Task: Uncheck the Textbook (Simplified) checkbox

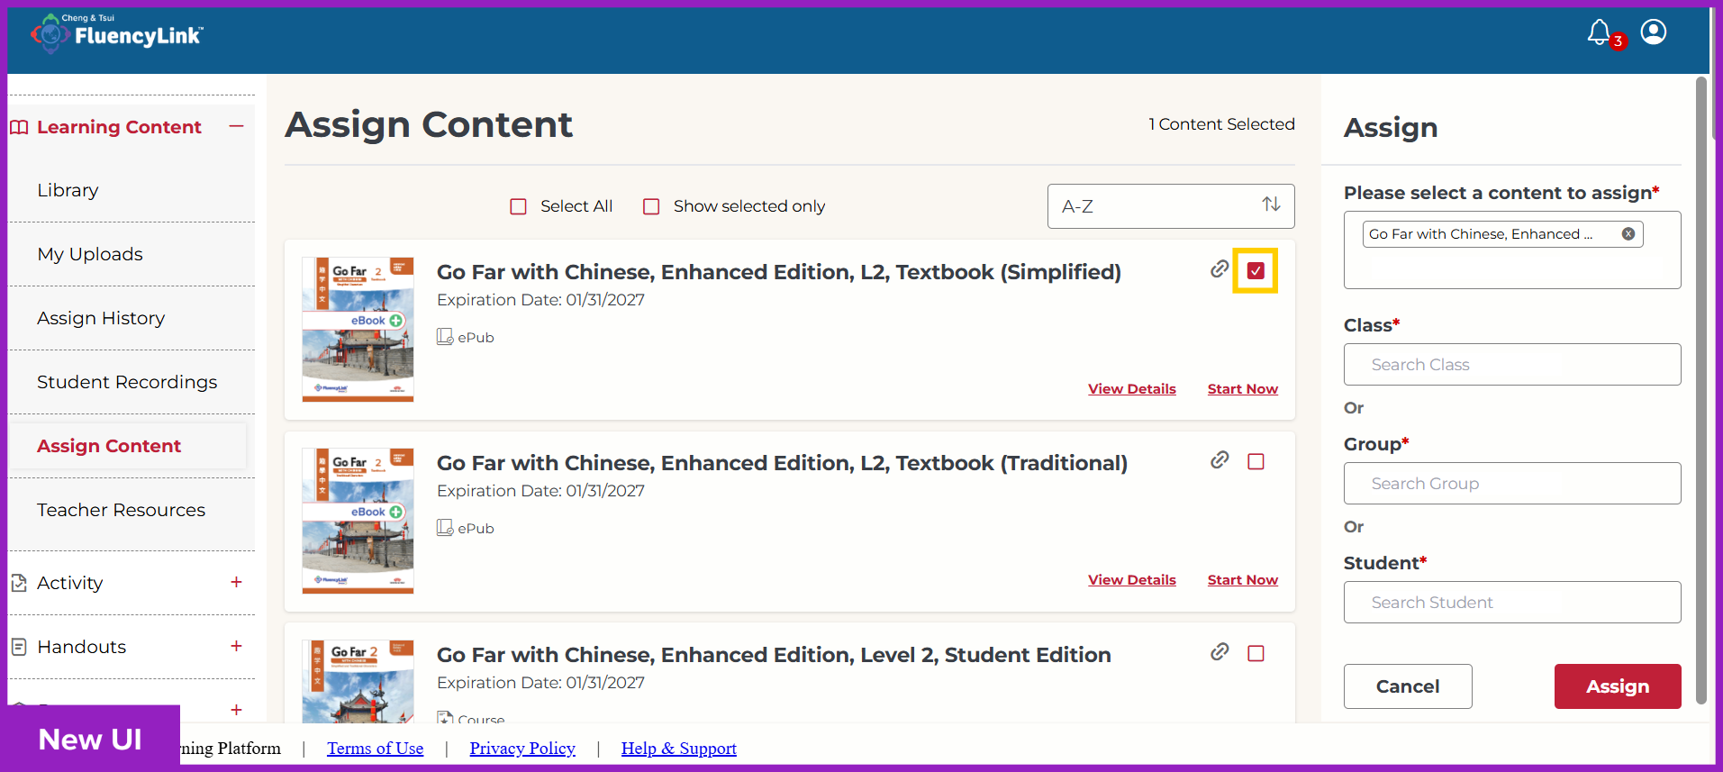Action: click(1256, 270)
